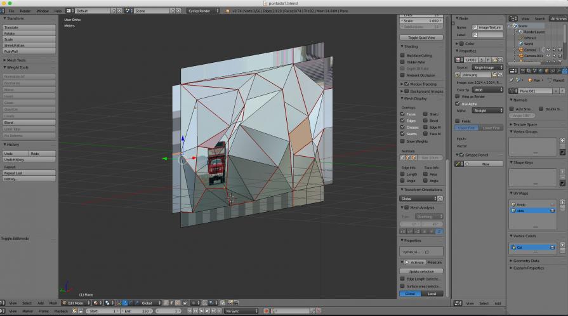Viewport: 568px width, 316px height.
Task: Open the File menu
Action: click(11, 11)
